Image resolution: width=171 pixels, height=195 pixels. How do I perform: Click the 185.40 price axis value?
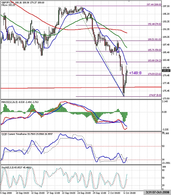[x=166, y=52]
